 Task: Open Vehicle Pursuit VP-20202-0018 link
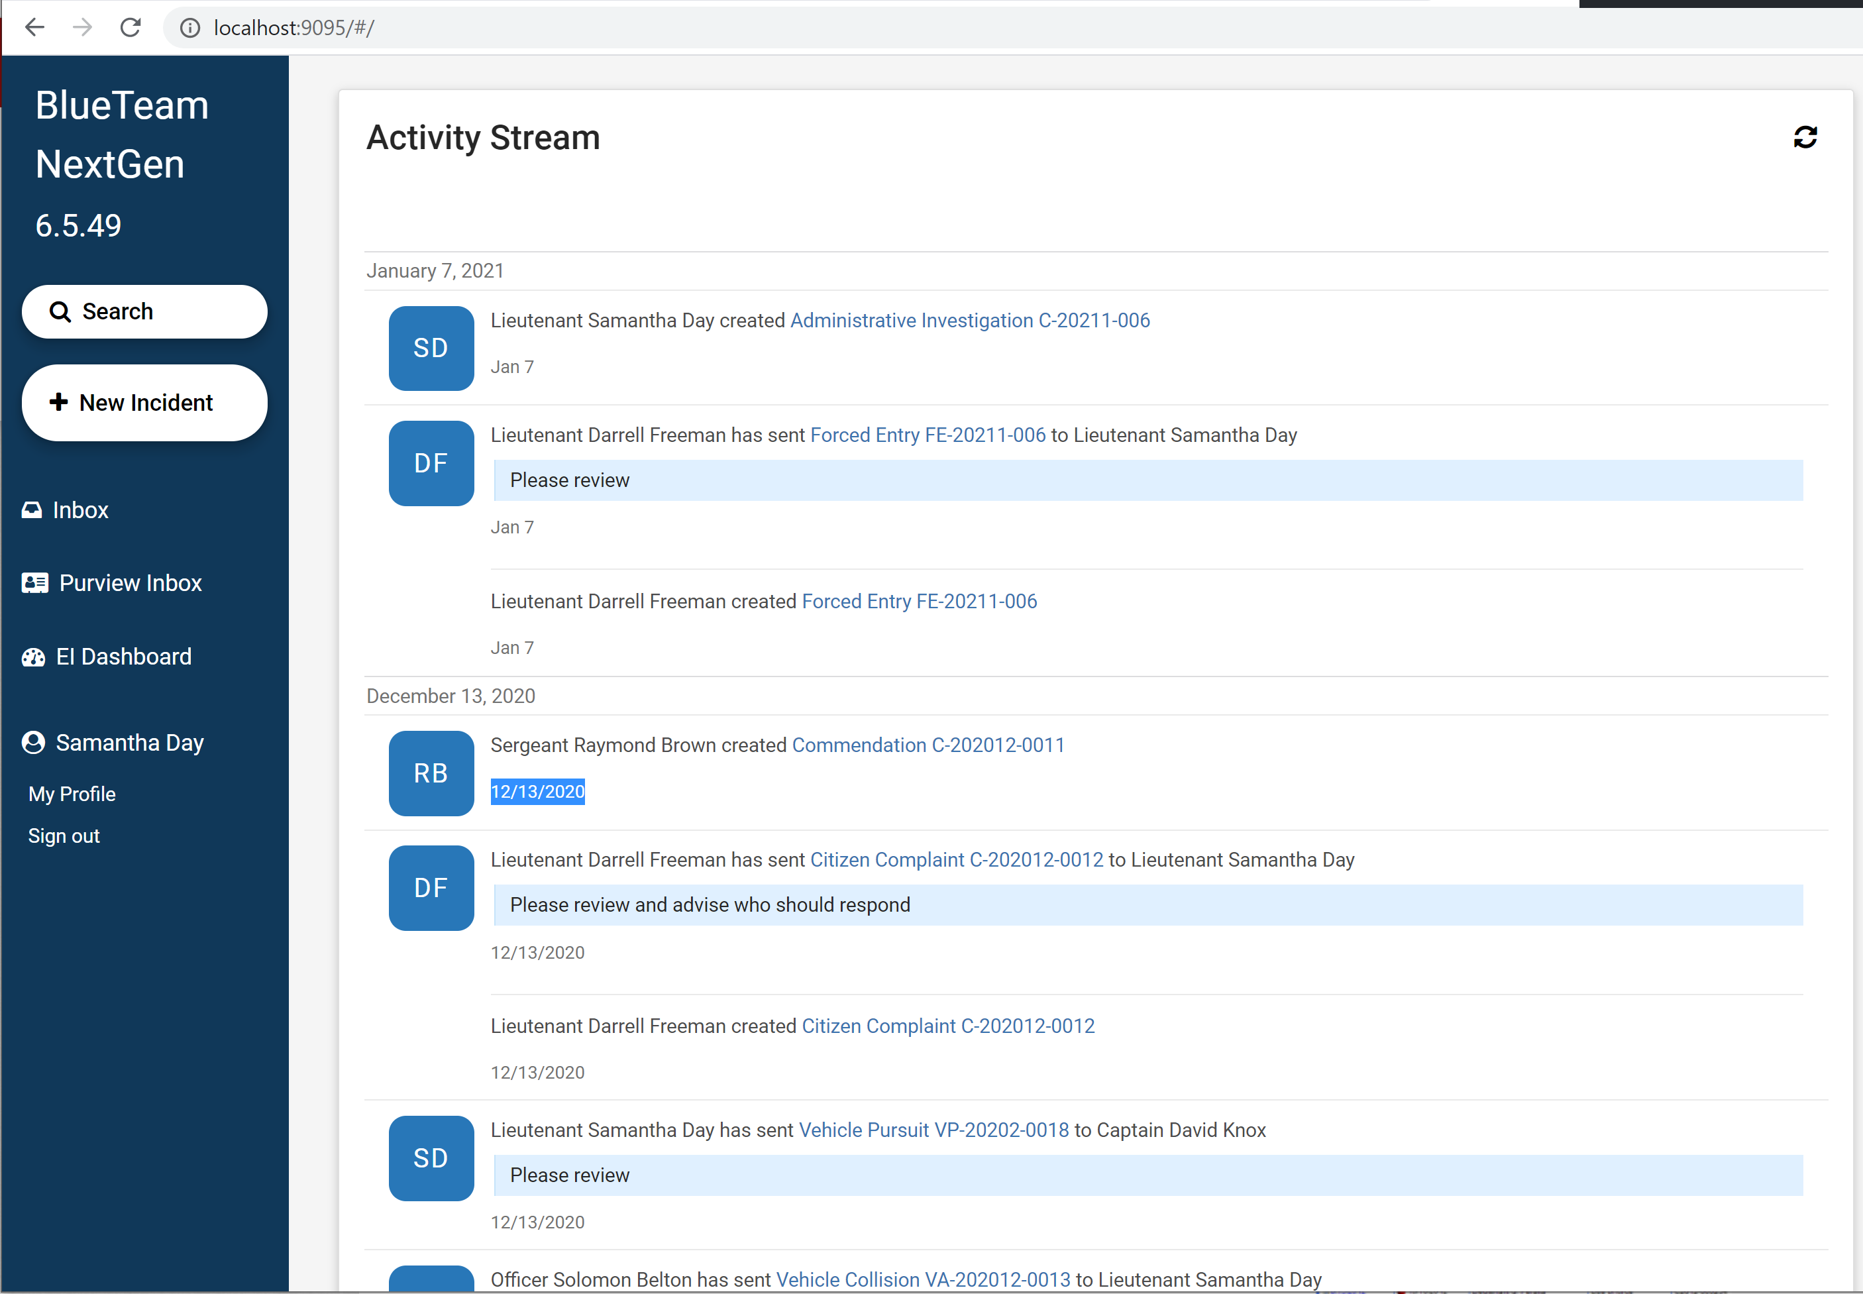click(934, 1130)
